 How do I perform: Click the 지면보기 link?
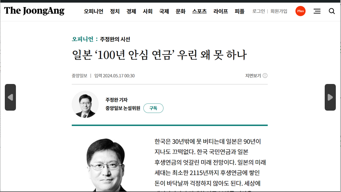(x=253, y=76)
